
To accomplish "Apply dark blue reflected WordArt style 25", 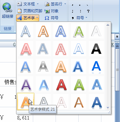I will tap(96, 102).
